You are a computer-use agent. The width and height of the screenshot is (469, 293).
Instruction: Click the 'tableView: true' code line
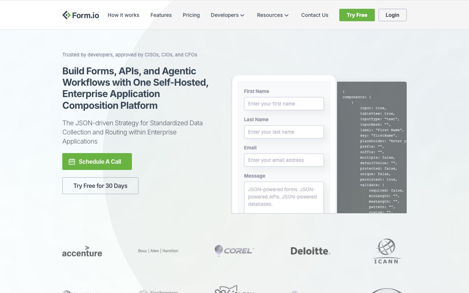point(377,114)
